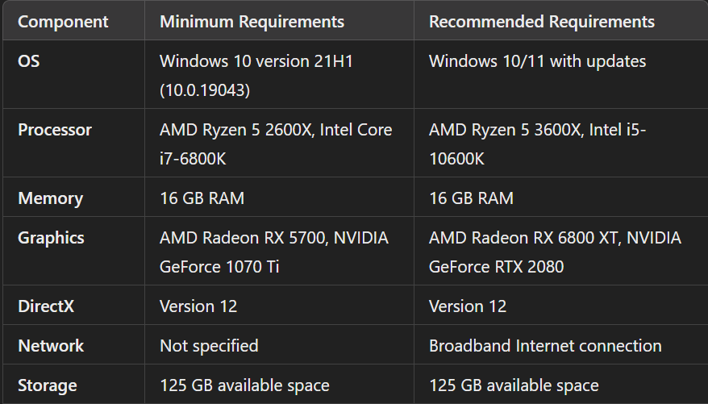Click the Storage row label

pos(48,385)
